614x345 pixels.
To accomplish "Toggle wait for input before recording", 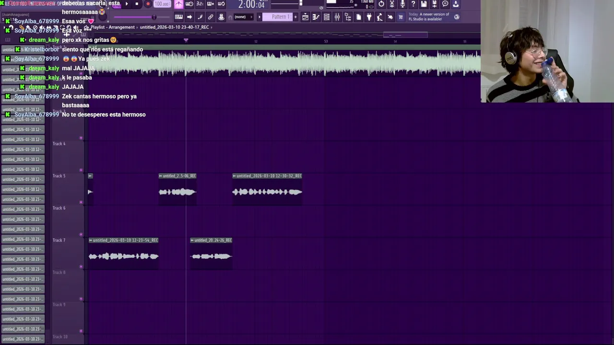I will click(x=189, y=4).
